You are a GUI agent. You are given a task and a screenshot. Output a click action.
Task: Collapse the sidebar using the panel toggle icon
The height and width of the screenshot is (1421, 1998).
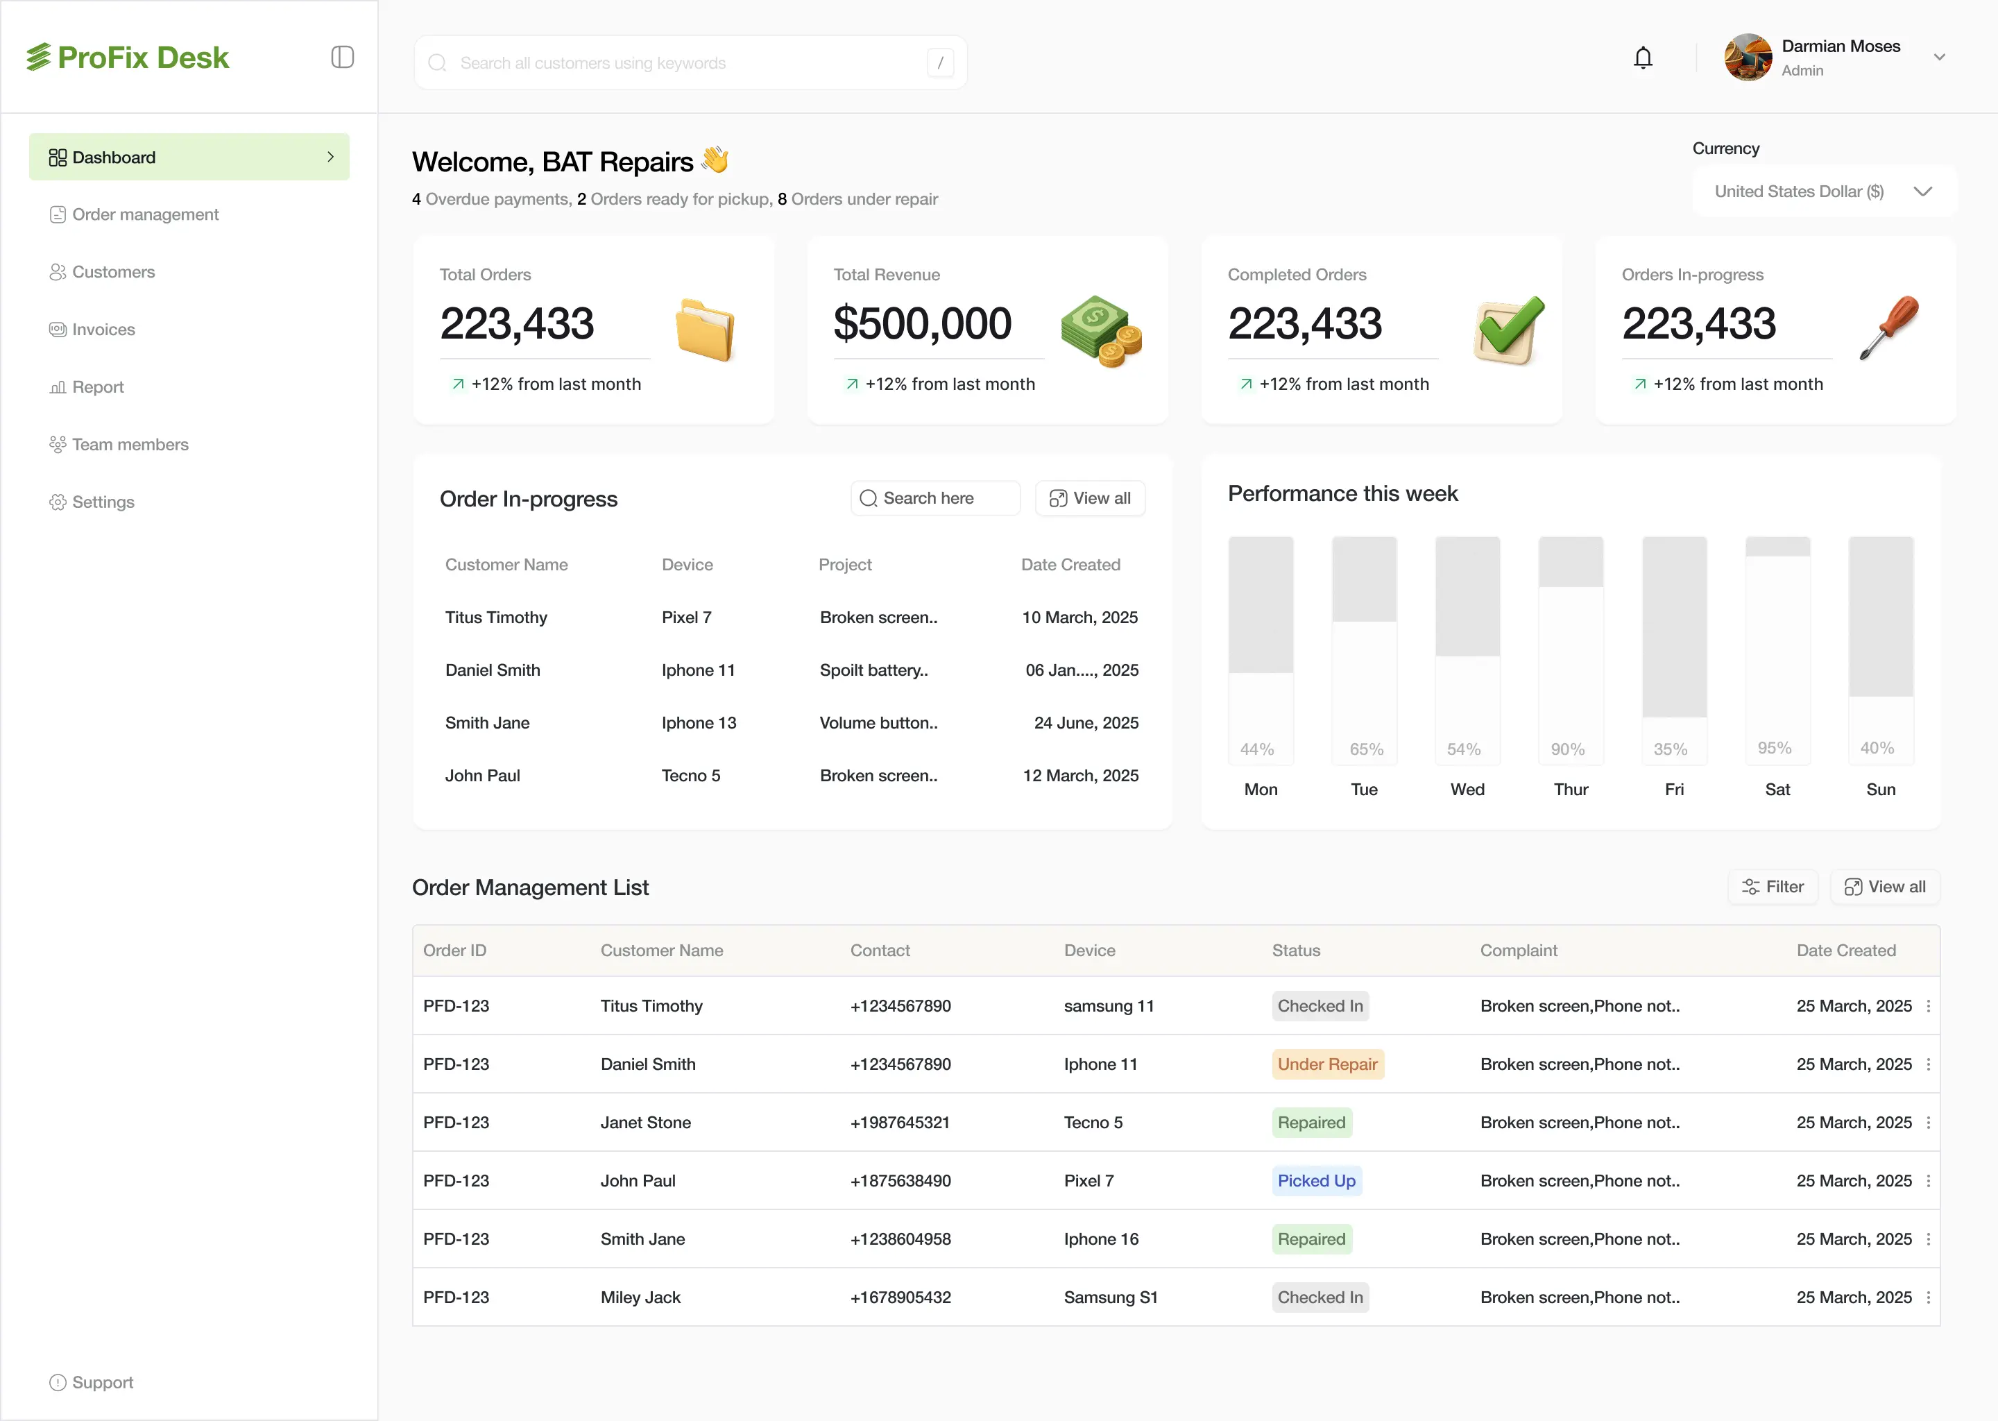(342, 57)
